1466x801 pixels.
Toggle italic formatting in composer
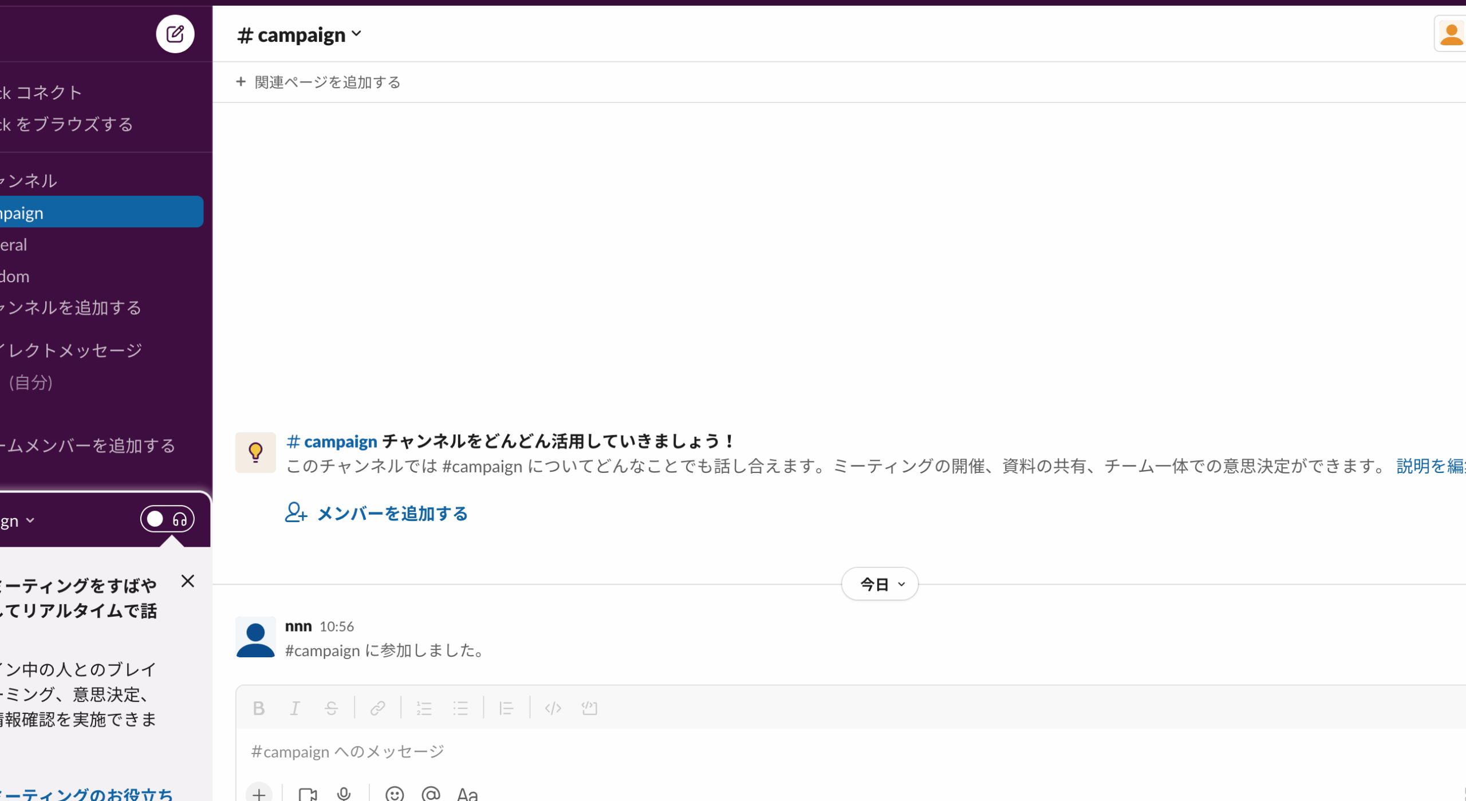pyautogui.click(x=295, y=708)
